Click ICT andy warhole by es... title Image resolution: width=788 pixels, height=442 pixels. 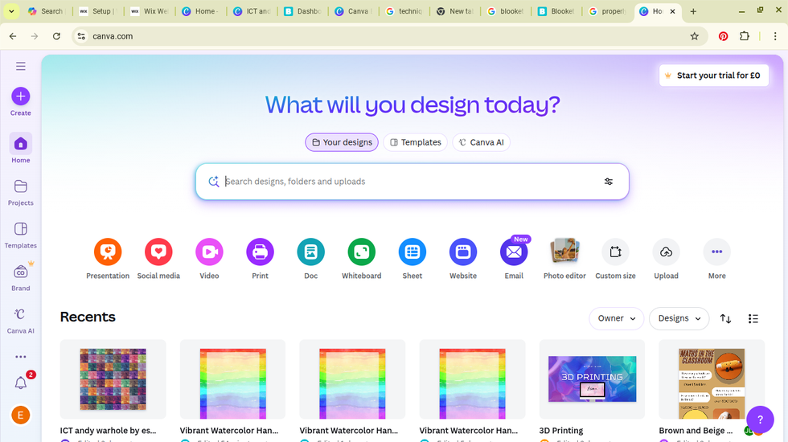point(108,431)
